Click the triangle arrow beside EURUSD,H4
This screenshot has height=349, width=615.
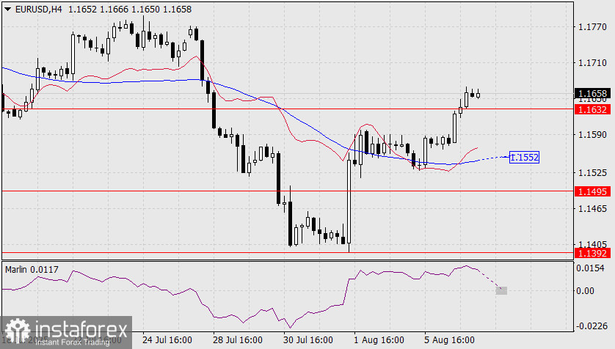click(x=7, y=9)
